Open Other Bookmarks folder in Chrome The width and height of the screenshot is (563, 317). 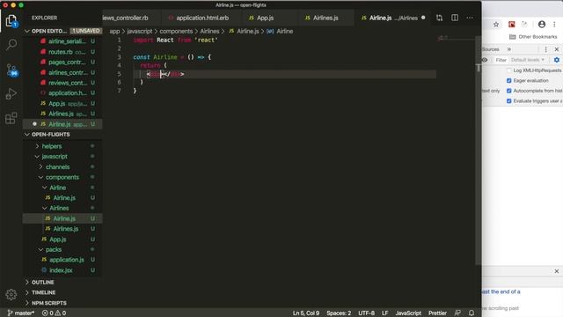point(533,37)
